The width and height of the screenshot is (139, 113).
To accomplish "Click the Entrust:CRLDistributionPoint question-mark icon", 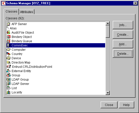I will pyautogui.click(x=9, y=67).
